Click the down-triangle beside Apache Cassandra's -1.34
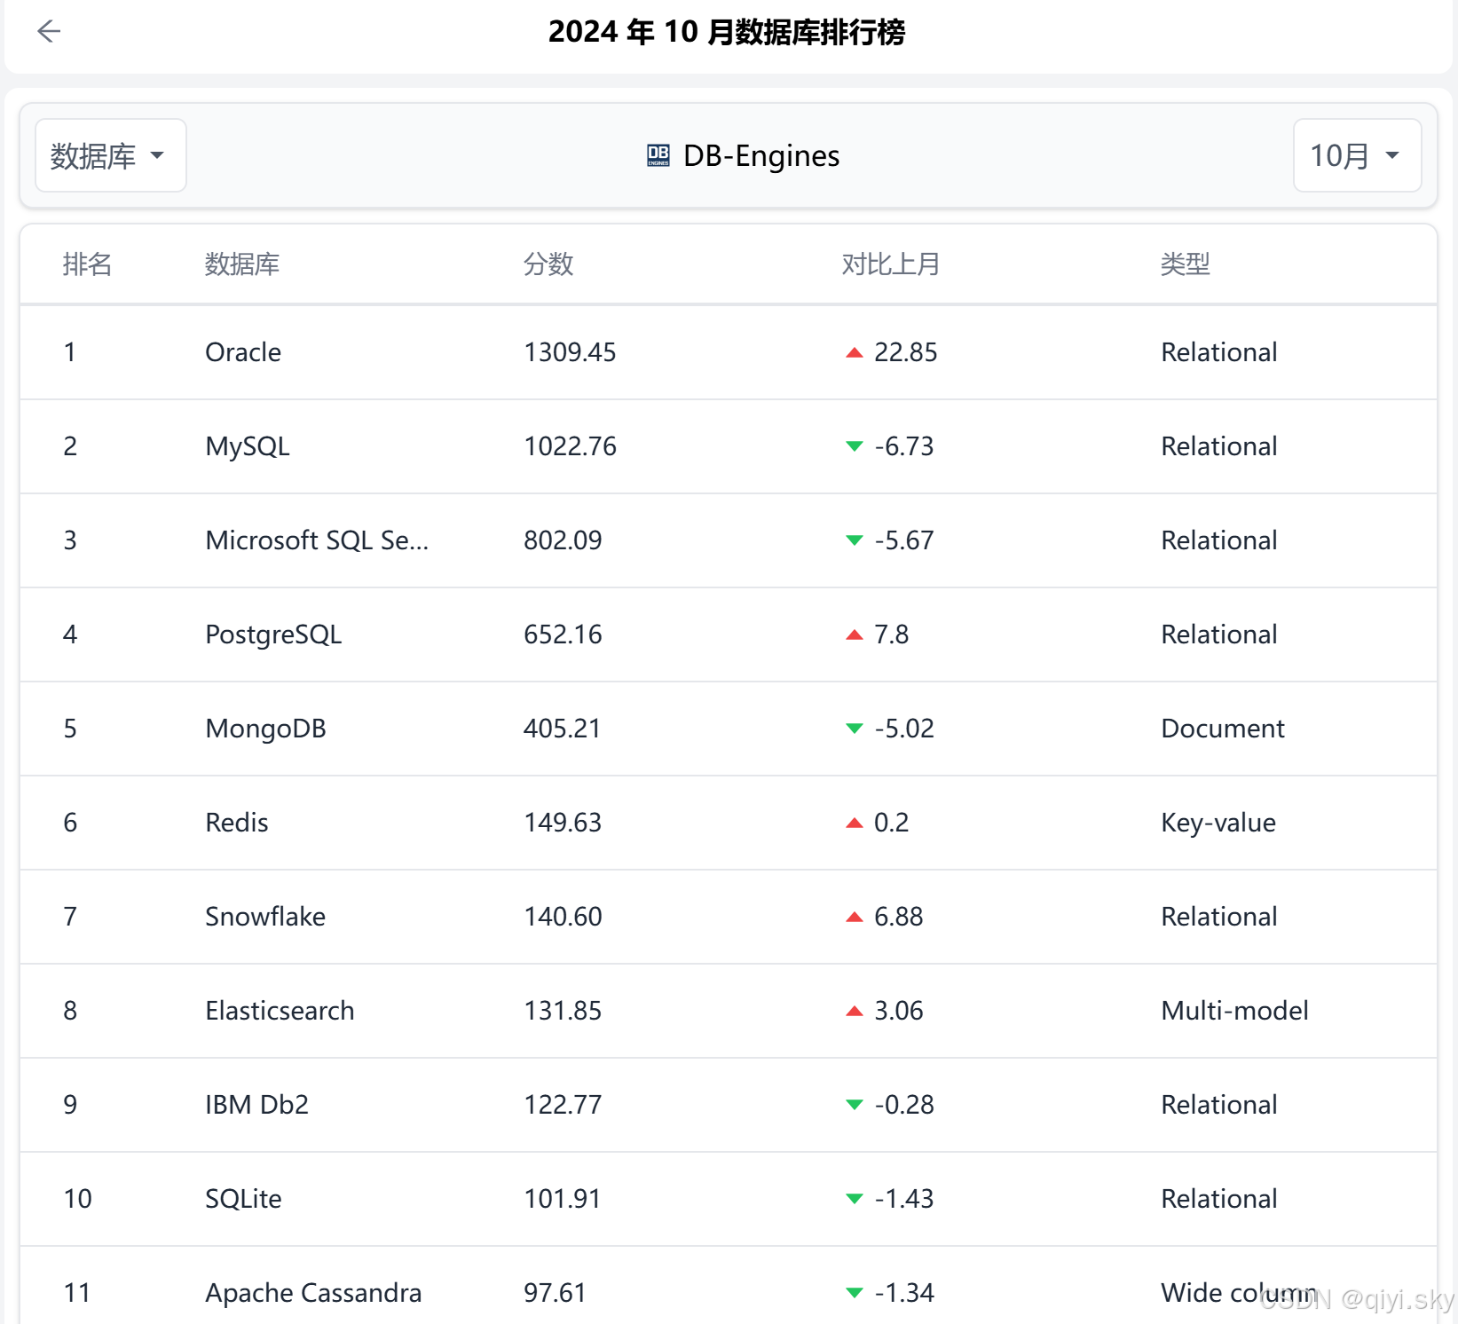Viewport: 1458px width, 1324px height. click(x=854, y=1294)
